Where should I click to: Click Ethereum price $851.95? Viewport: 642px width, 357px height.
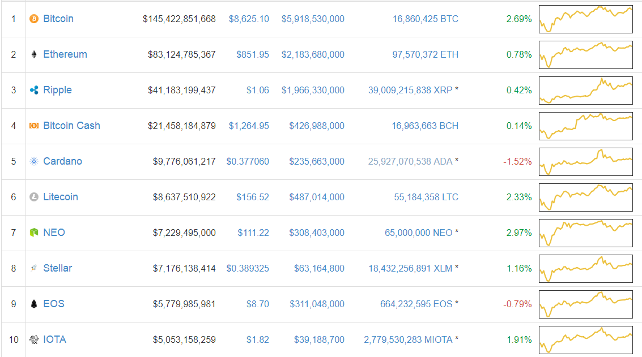tap(253, 54)
